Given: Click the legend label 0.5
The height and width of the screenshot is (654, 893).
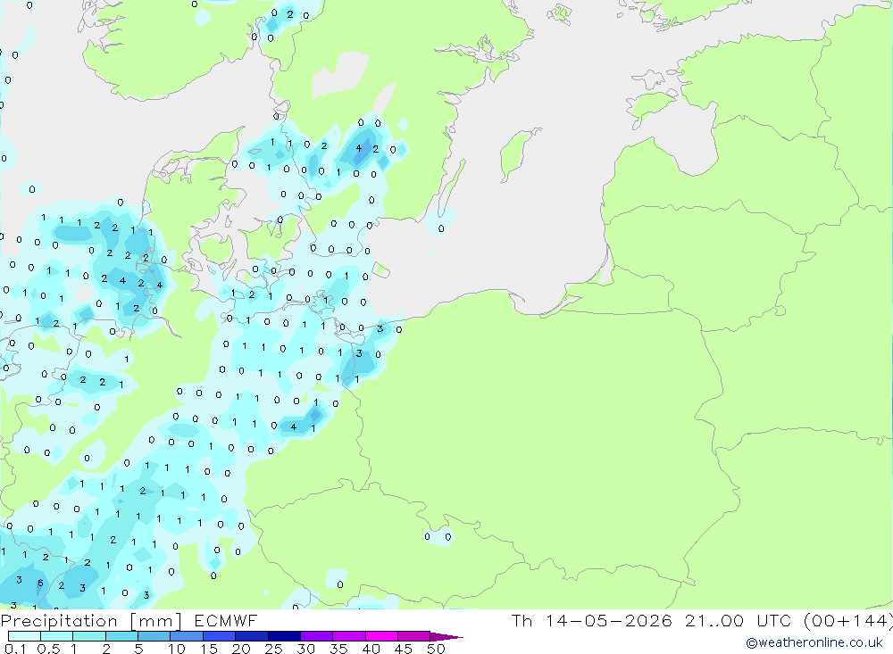Looking at the screenshot, I should click(x=48, y=649).
